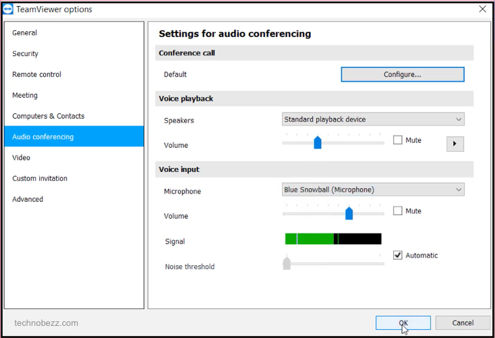Mute the voice playback speakers
This screenshot has height=338, width=495.
click(x=397, y=140)
